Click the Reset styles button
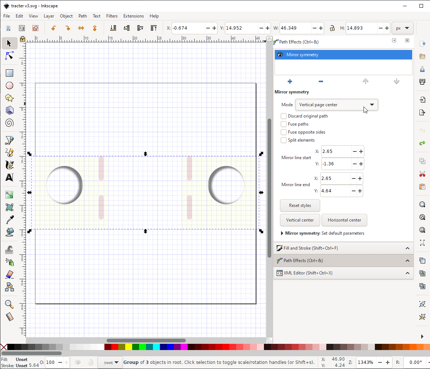 300,205
